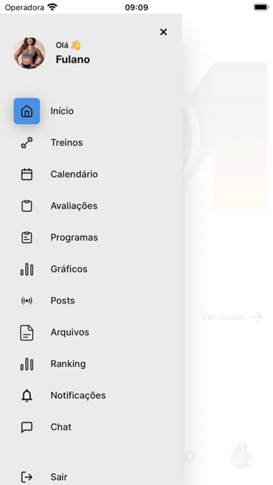
Task: Open the calendar icon next to Calendário
Action: tap(26, 174)
